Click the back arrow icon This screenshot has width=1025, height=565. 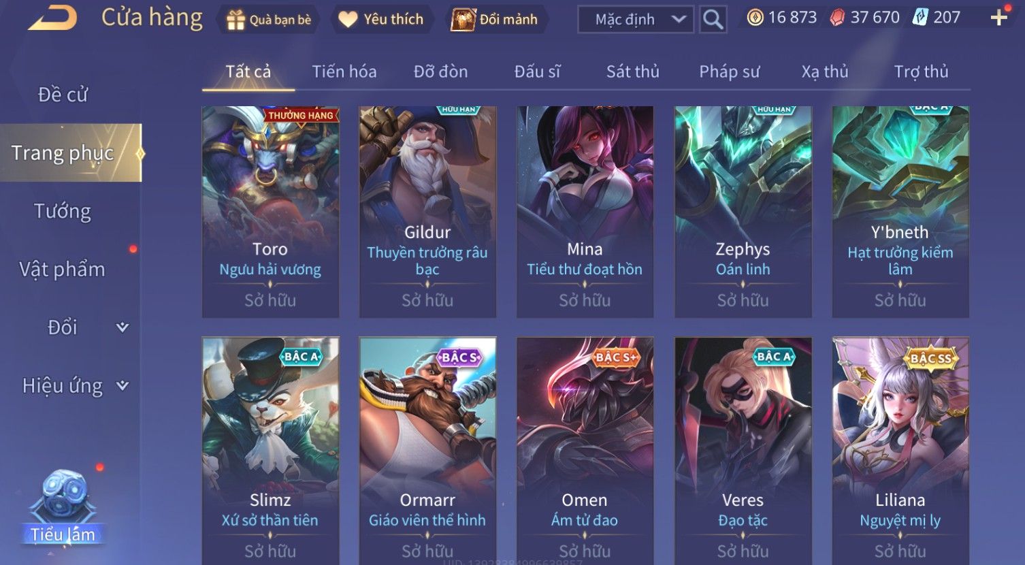tap(52, 18)
